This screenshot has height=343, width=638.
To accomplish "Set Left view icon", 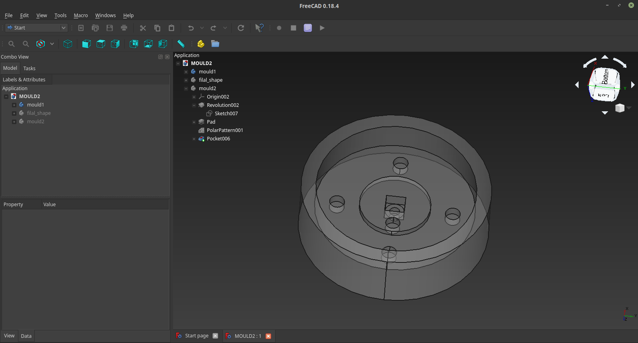I will click(x=163, y=44).
